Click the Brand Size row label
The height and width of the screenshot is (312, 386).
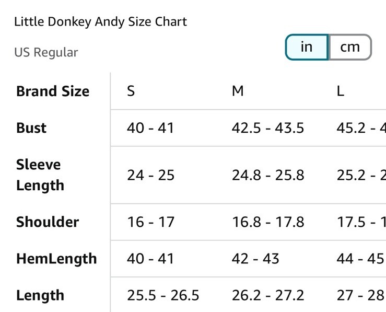(53, 91)
